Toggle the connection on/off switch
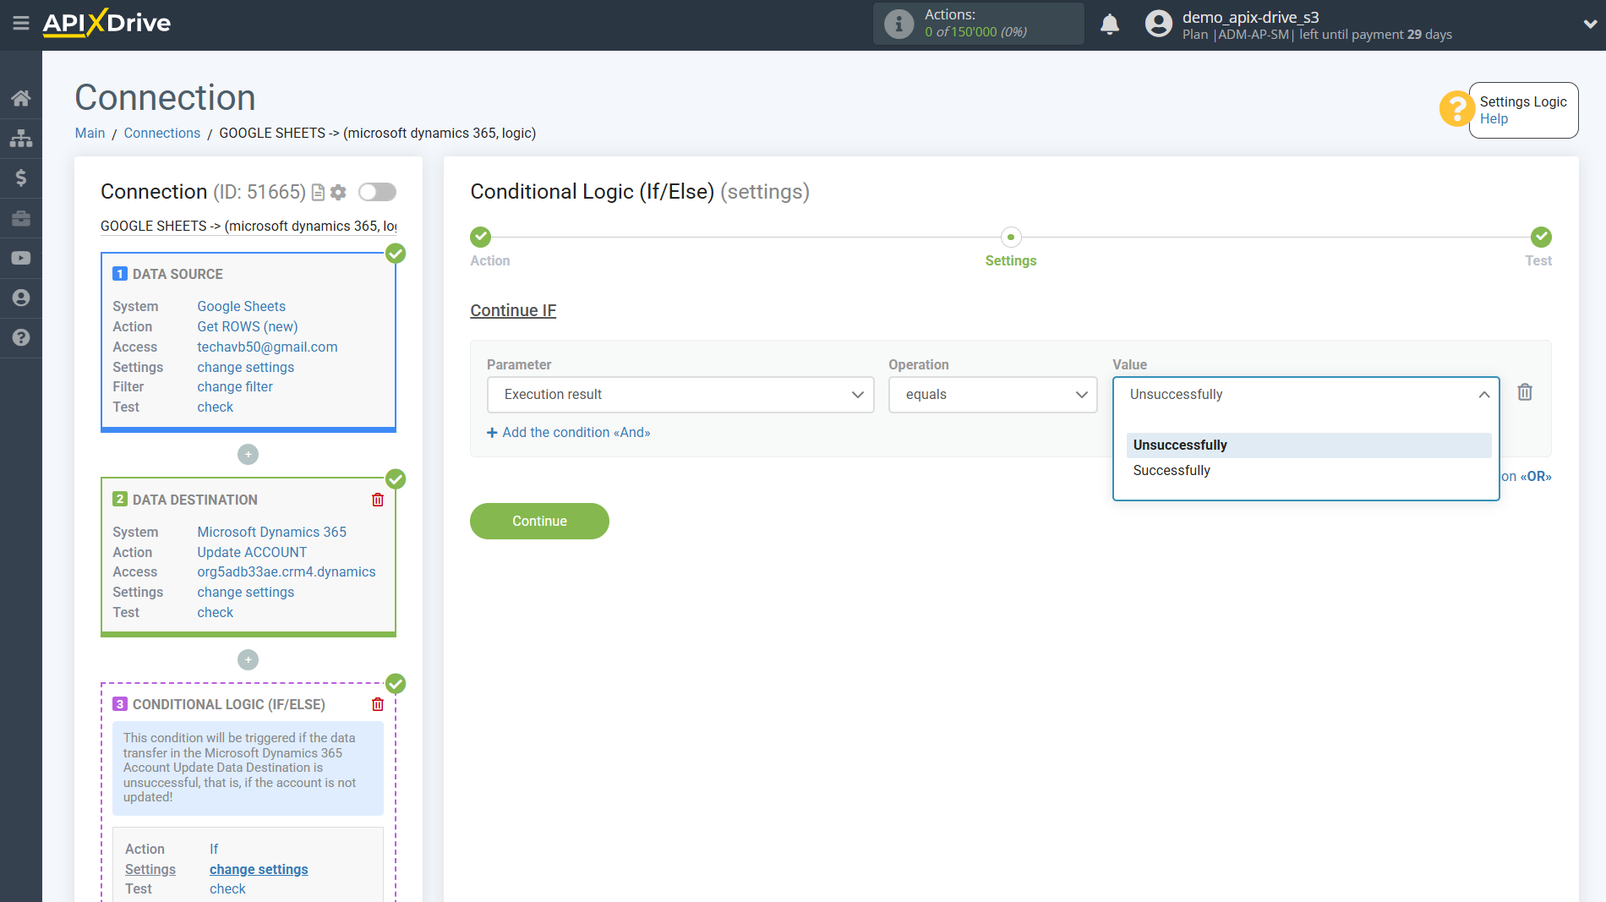 click(377, 192)
